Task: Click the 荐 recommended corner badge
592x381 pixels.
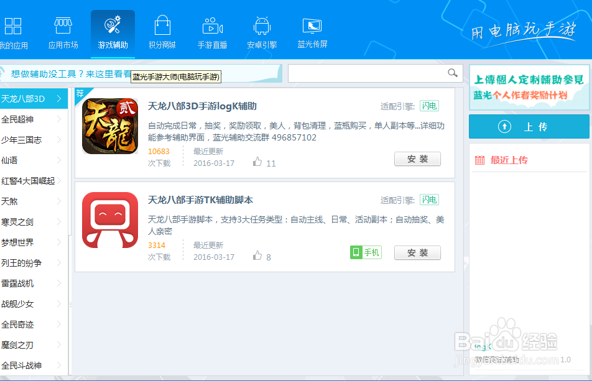Action: click(x=81, y=94)
